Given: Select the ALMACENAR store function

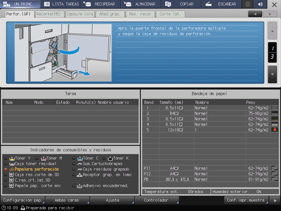Looking at the screenshot, I should point(141,4).
